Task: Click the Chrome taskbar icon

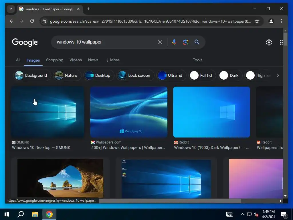Action: point(49,214)
